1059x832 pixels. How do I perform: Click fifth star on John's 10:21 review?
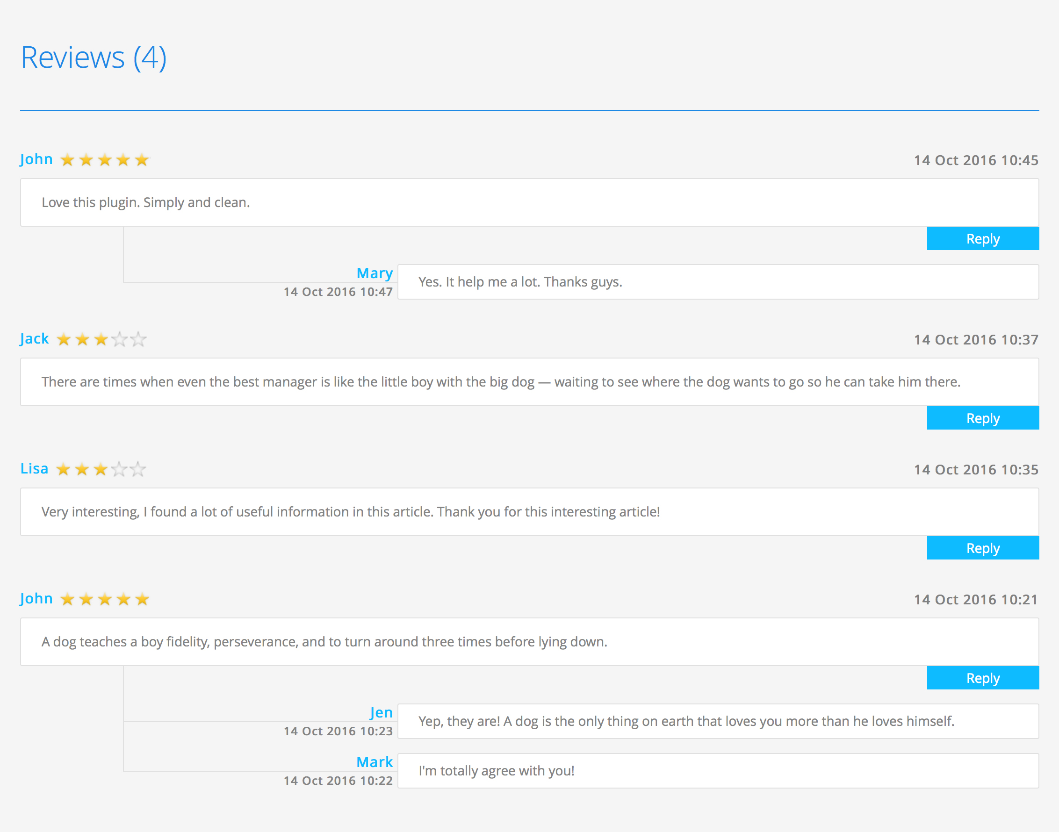click(142, 599)
